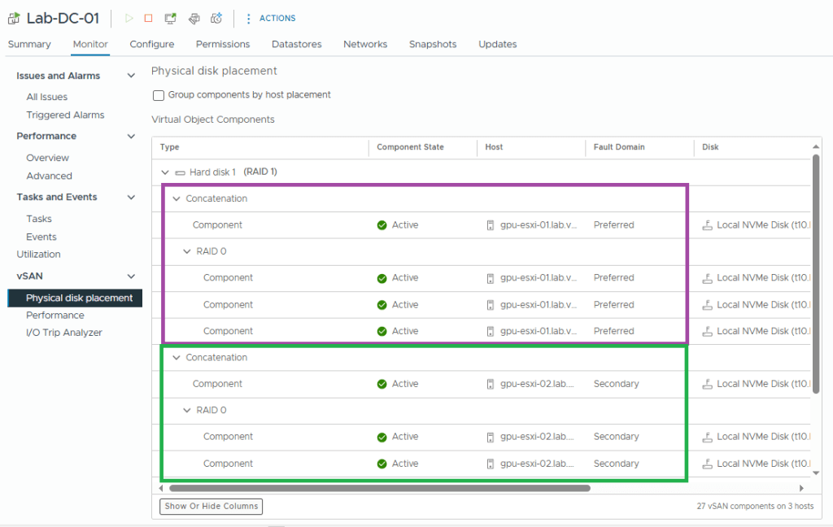Click the Power Off stop icon
Image resolution: width=833 pixels, height=527 pixels.
pyautogui.click(x=148, y=18)
